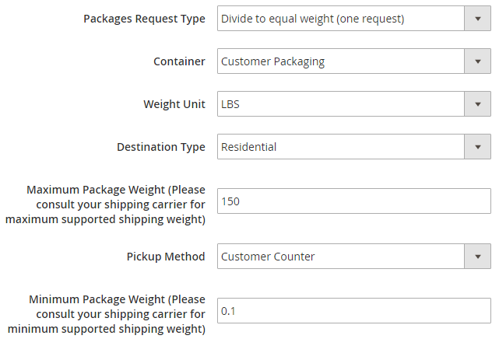Click the Packages Request Type dropdown arrow

click(476, 19)
